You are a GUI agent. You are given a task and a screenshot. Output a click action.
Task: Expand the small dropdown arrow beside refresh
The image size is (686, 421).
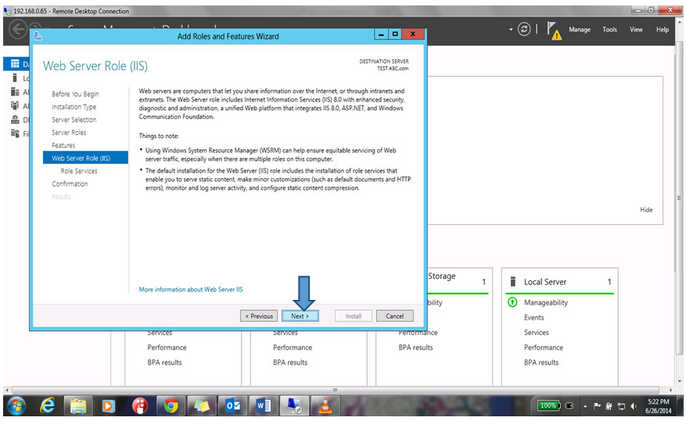coord(511,30)
